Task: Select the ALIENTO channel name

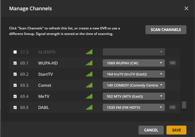Action: pyautogui.click(x=47, y=52)
